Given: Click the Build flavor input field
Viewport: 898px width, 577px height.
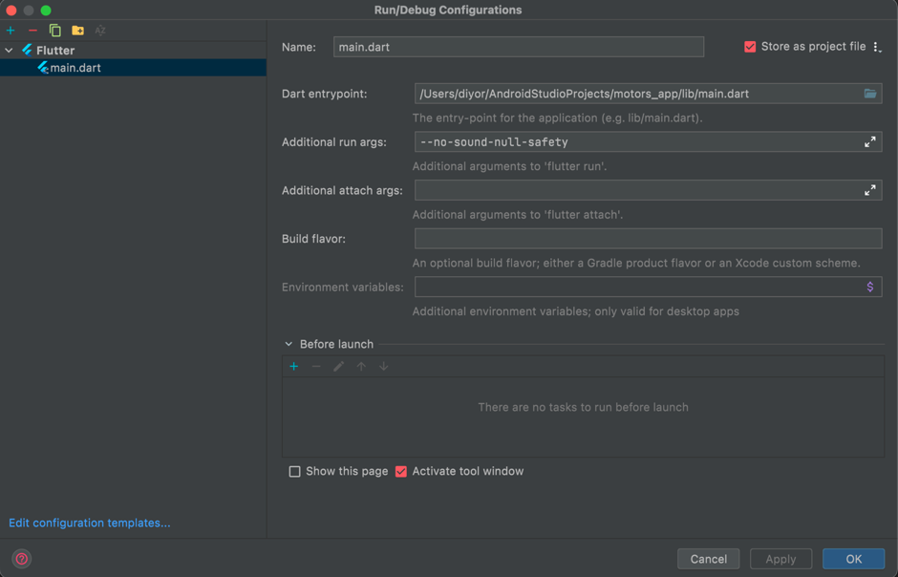Looking at the screenshot, I should (648, 239).
